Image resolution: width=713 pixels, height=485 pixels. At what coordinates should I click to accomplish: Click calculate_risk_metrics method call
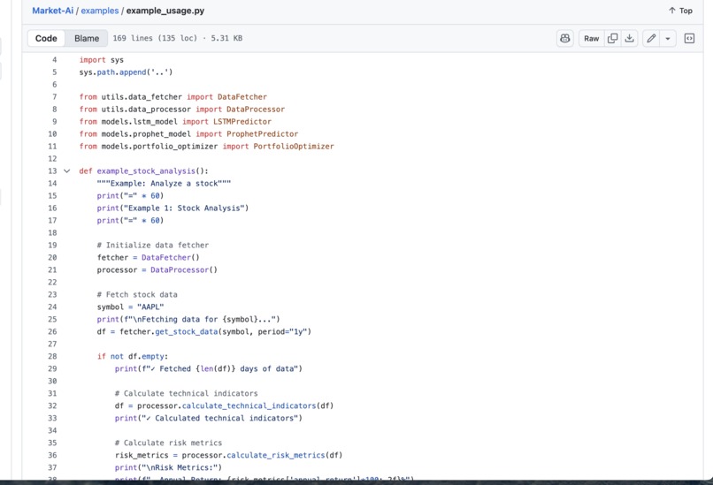coord(276,455)
